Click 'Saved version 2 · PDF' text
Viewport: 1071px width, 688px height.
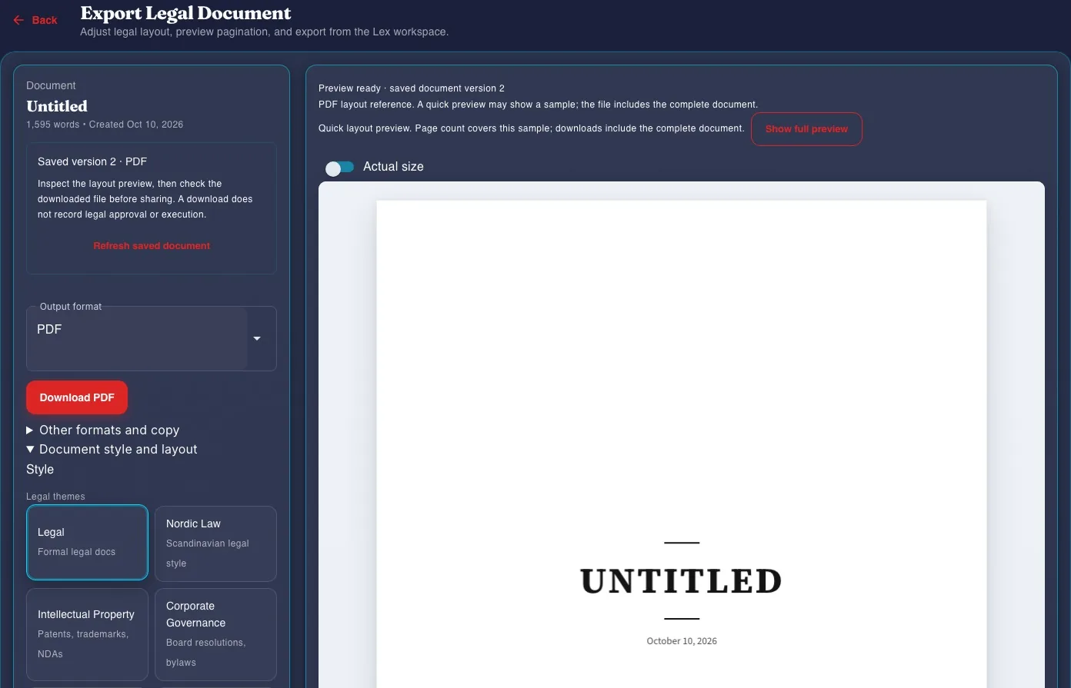(92, 161)
